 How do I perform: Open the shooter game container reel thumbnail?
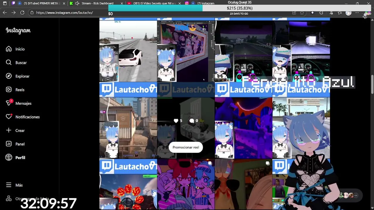point(128,120)
